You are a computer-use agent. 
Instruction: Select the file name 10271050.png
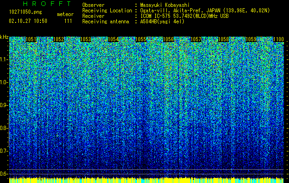click(x=26, y=12)
